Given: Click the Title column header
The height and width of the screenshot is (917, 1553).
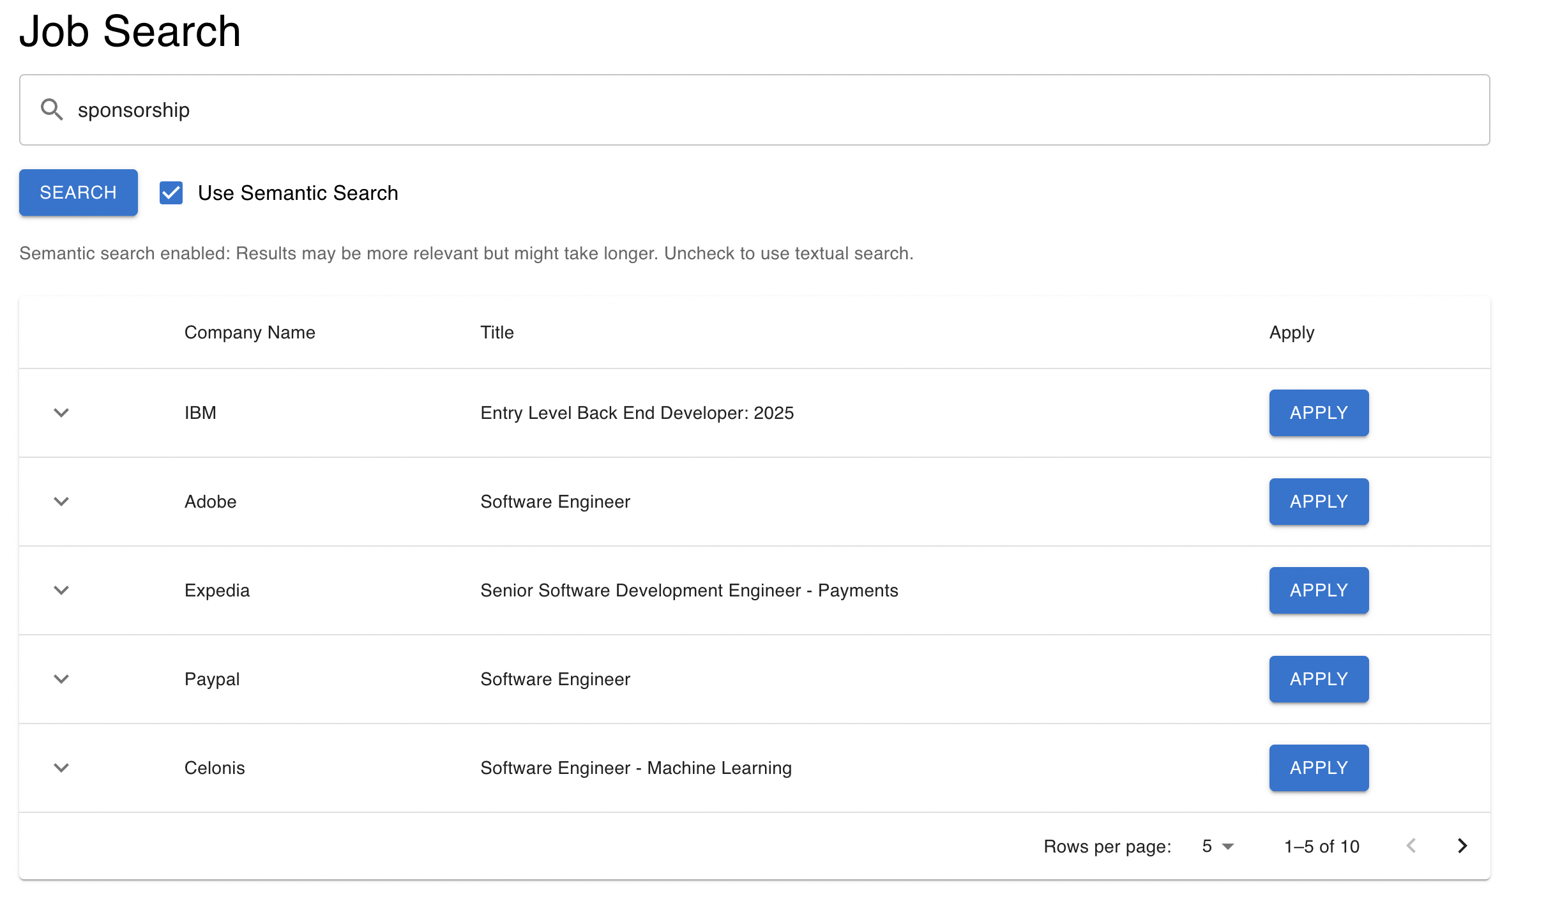Looking at the screenshot, I should pyautogui.click(x=497, y=332).
